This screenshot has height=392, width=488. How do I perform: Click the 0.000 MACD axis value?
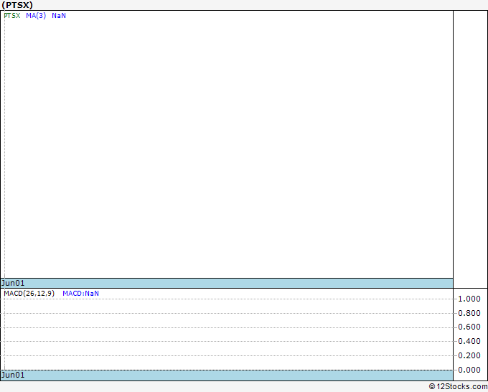469,370
